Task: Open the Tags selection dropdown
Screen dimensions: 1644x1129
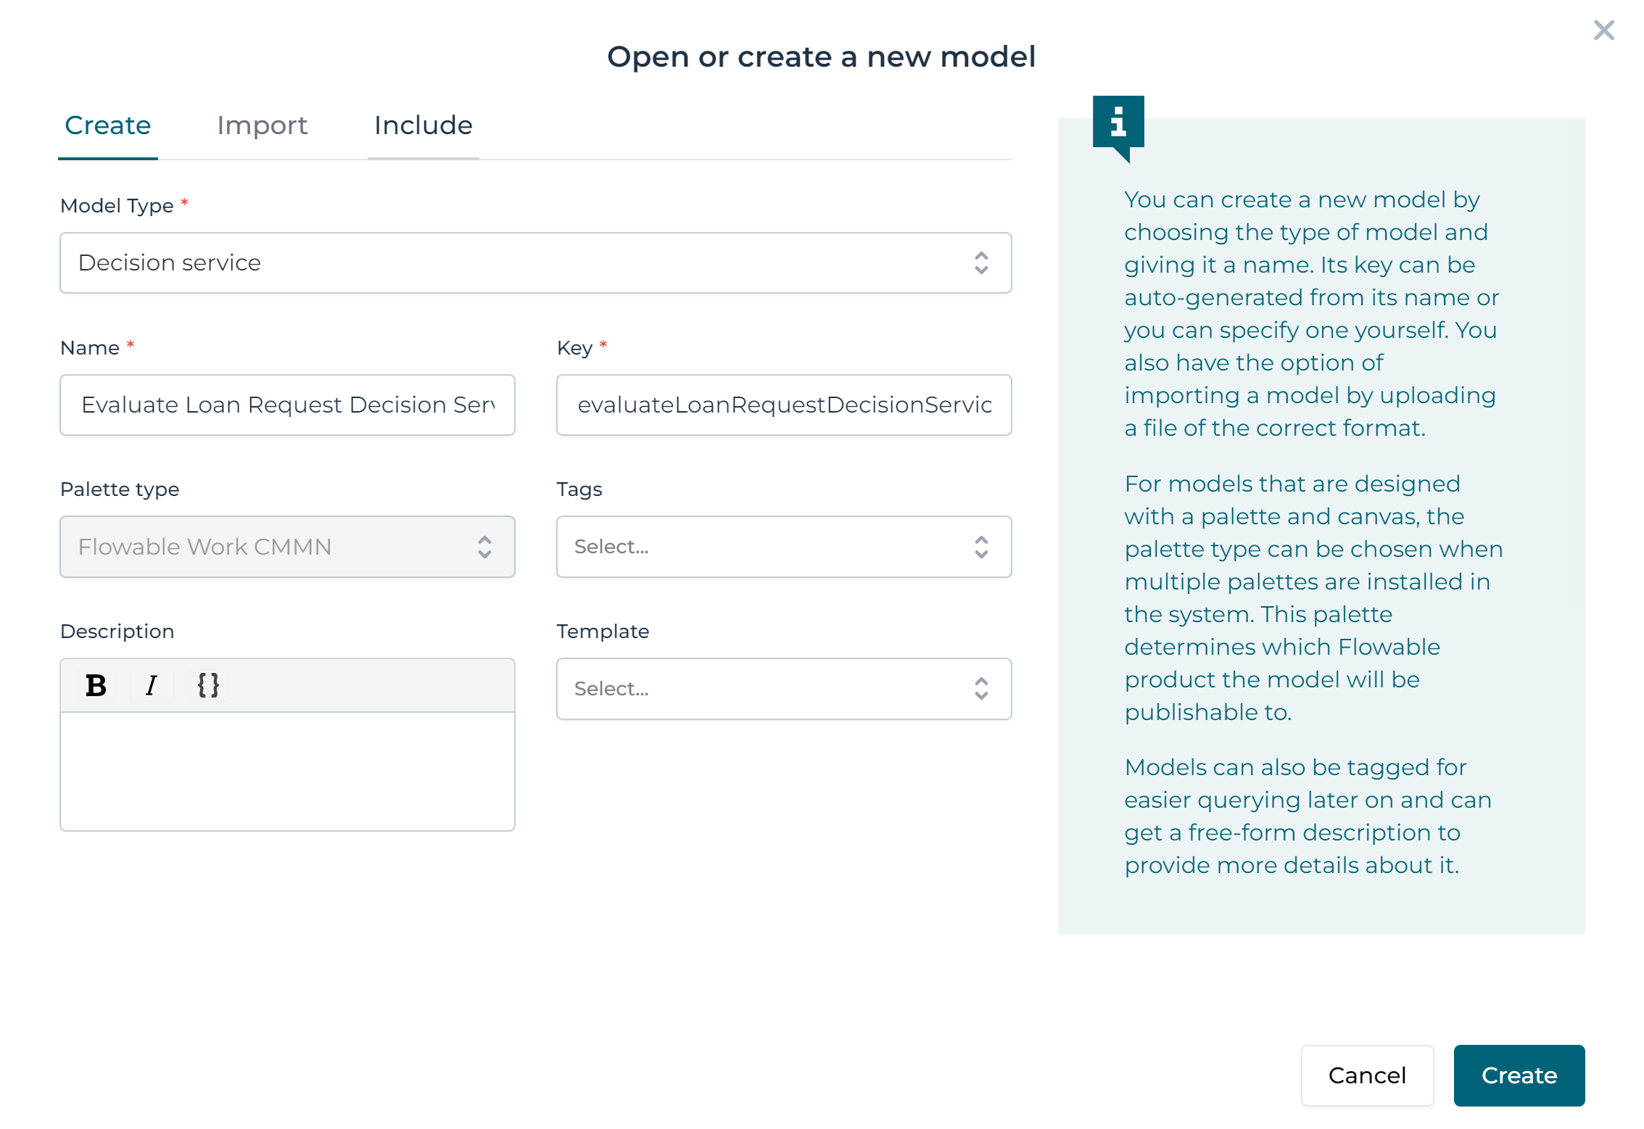Action: click(x=783, y=547)
